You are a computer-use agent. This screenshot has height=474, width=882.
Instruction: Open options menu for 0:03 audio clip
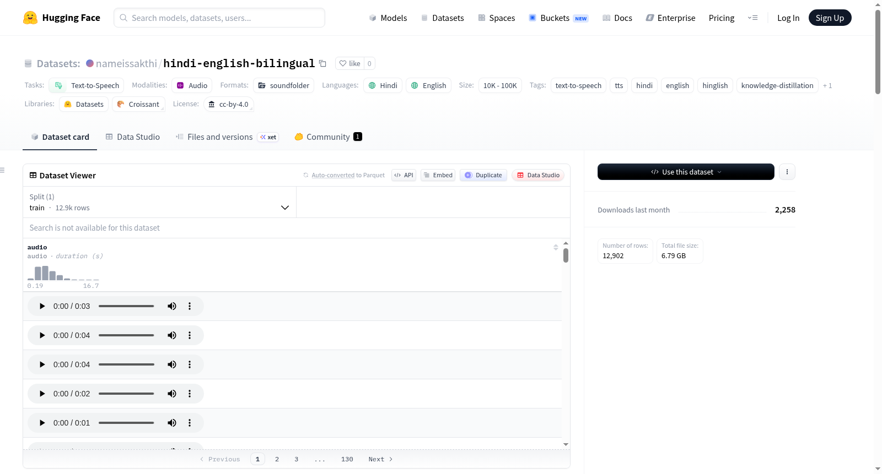[x=190, y=306]
